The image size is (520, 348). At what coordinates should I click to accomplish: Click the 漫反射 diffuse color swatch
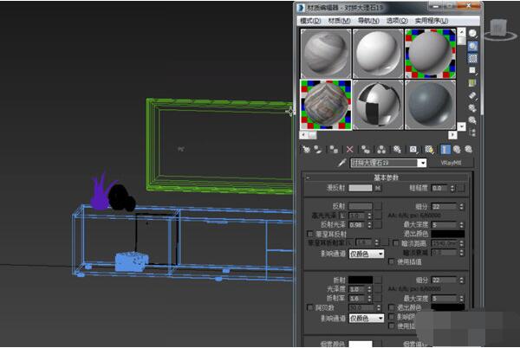coord(360,187)
